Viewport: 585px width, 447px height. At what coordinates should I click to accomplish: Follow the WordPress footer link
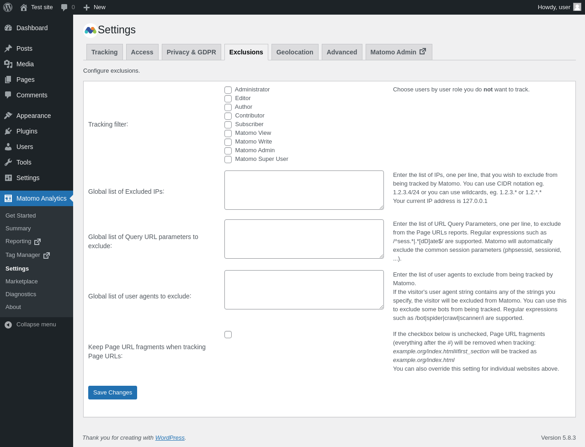click(170, 438)
